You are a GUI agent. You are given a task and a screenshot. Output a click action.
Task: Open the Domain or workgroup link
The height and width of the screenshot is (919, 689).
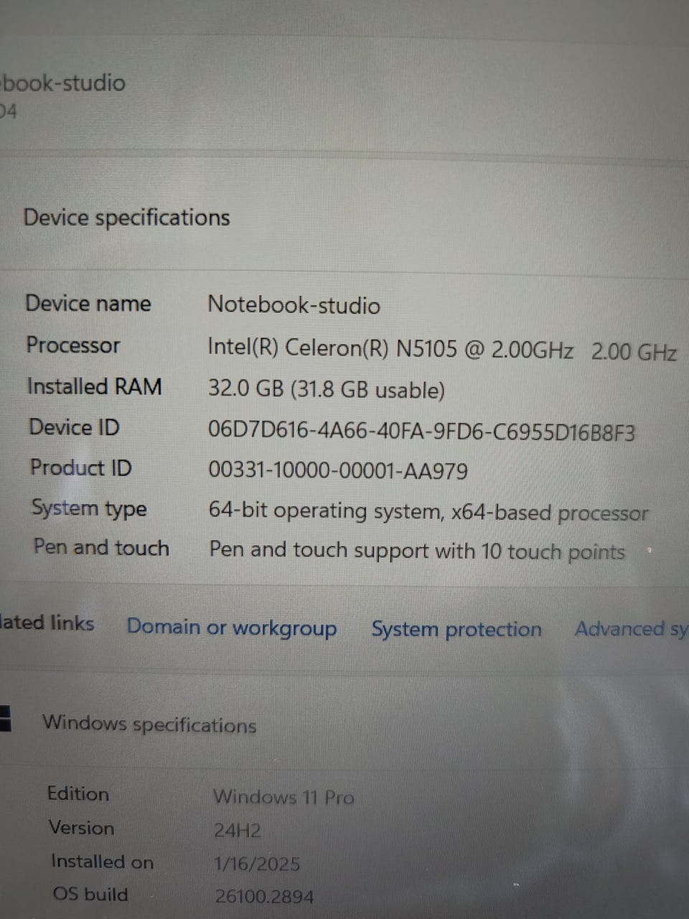[x=232, y=628]
